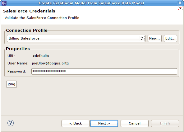Image resolution: width=184 pixels, height=132 pixels.
Task: Select the user name joeBlow@bogus.ortg text
Action: click(x=50, y=63)
